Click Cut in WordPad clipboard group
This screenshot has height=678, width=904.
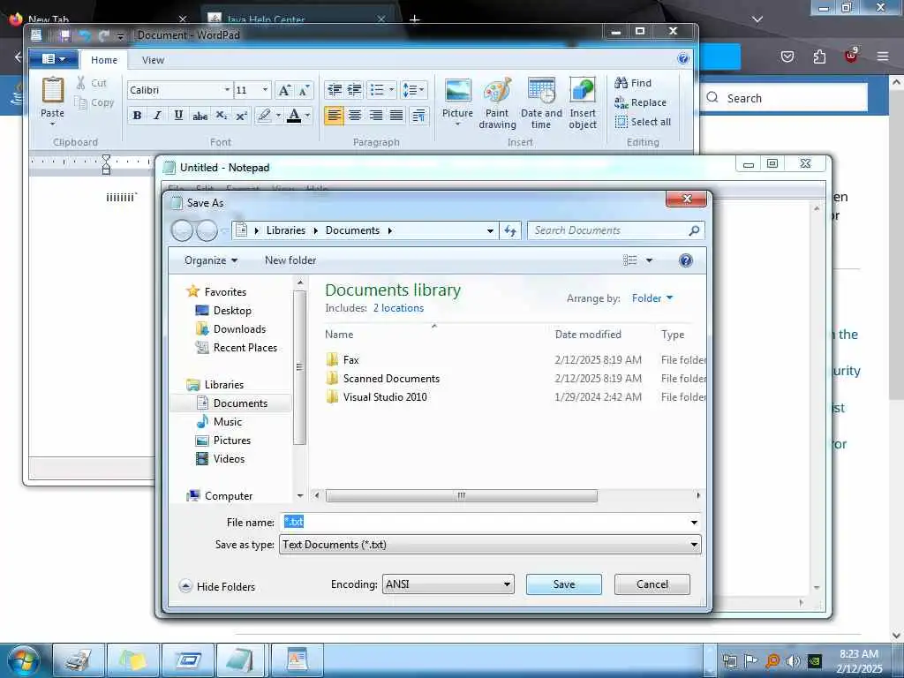point(92,83)
